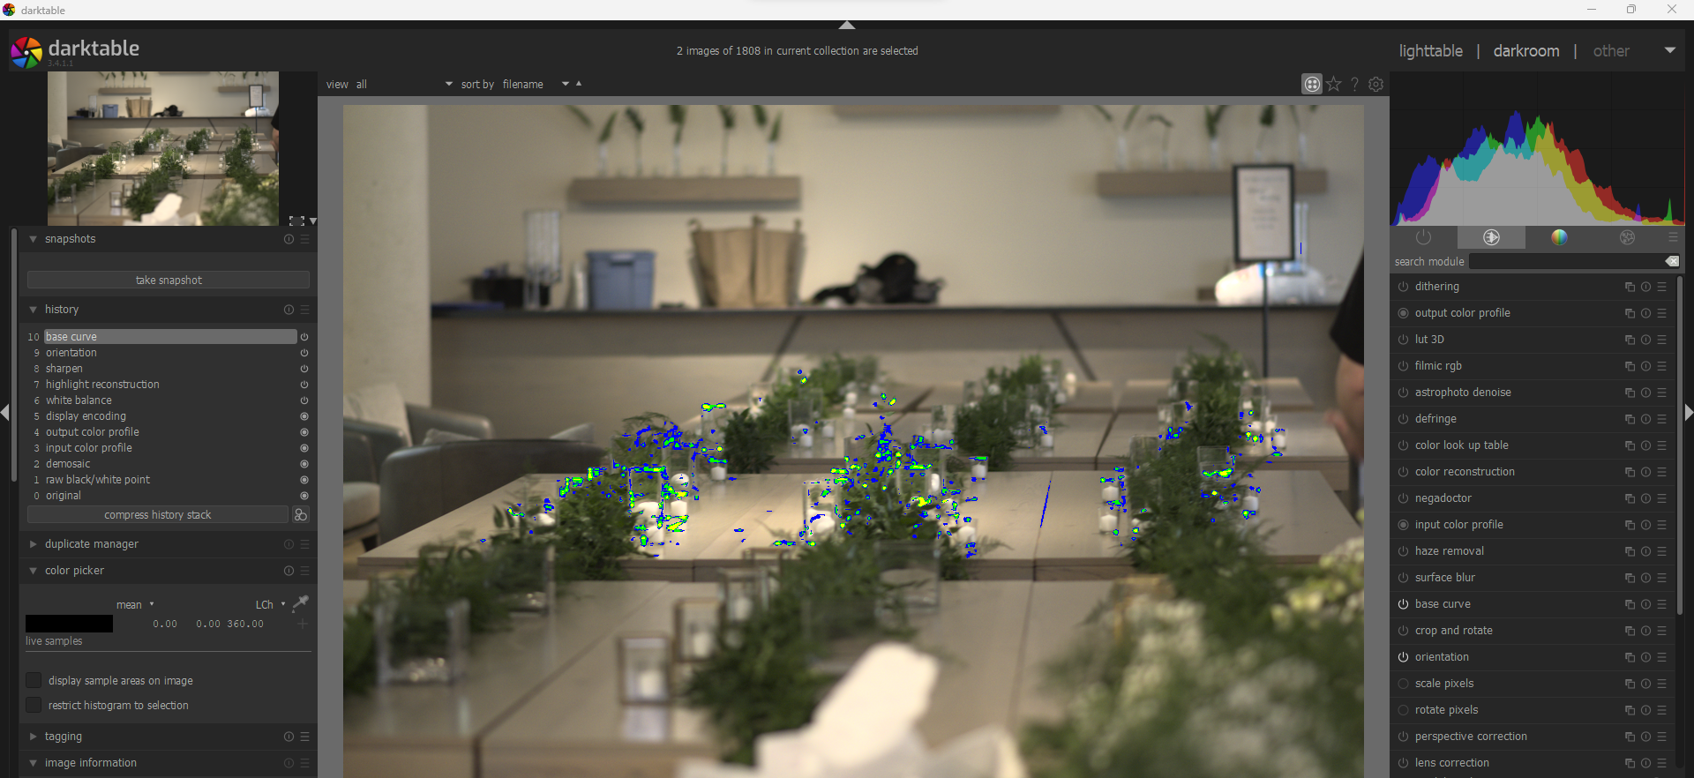This screenshot has height=778, width=1694.
Task: Open the other views menu
Action: tap(1611, 51)
